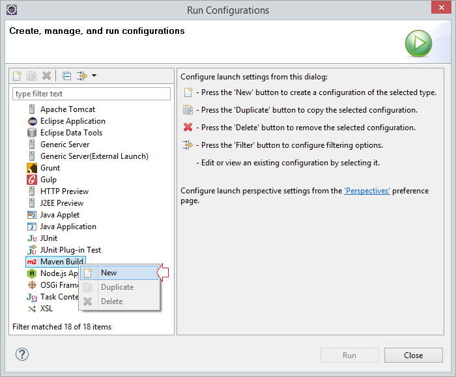Image resolution: width=456 pixels, height=377 pixels.
Task: Select the Node.js Application icon
Action: [x=32, y=273]
